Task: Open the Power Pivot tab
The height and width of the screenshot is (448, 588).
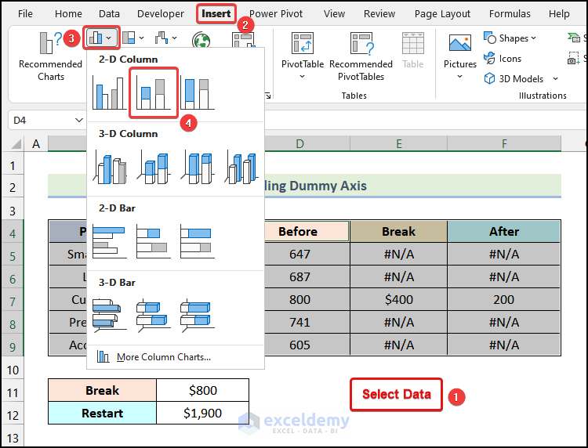Action: tap(276, 14)
